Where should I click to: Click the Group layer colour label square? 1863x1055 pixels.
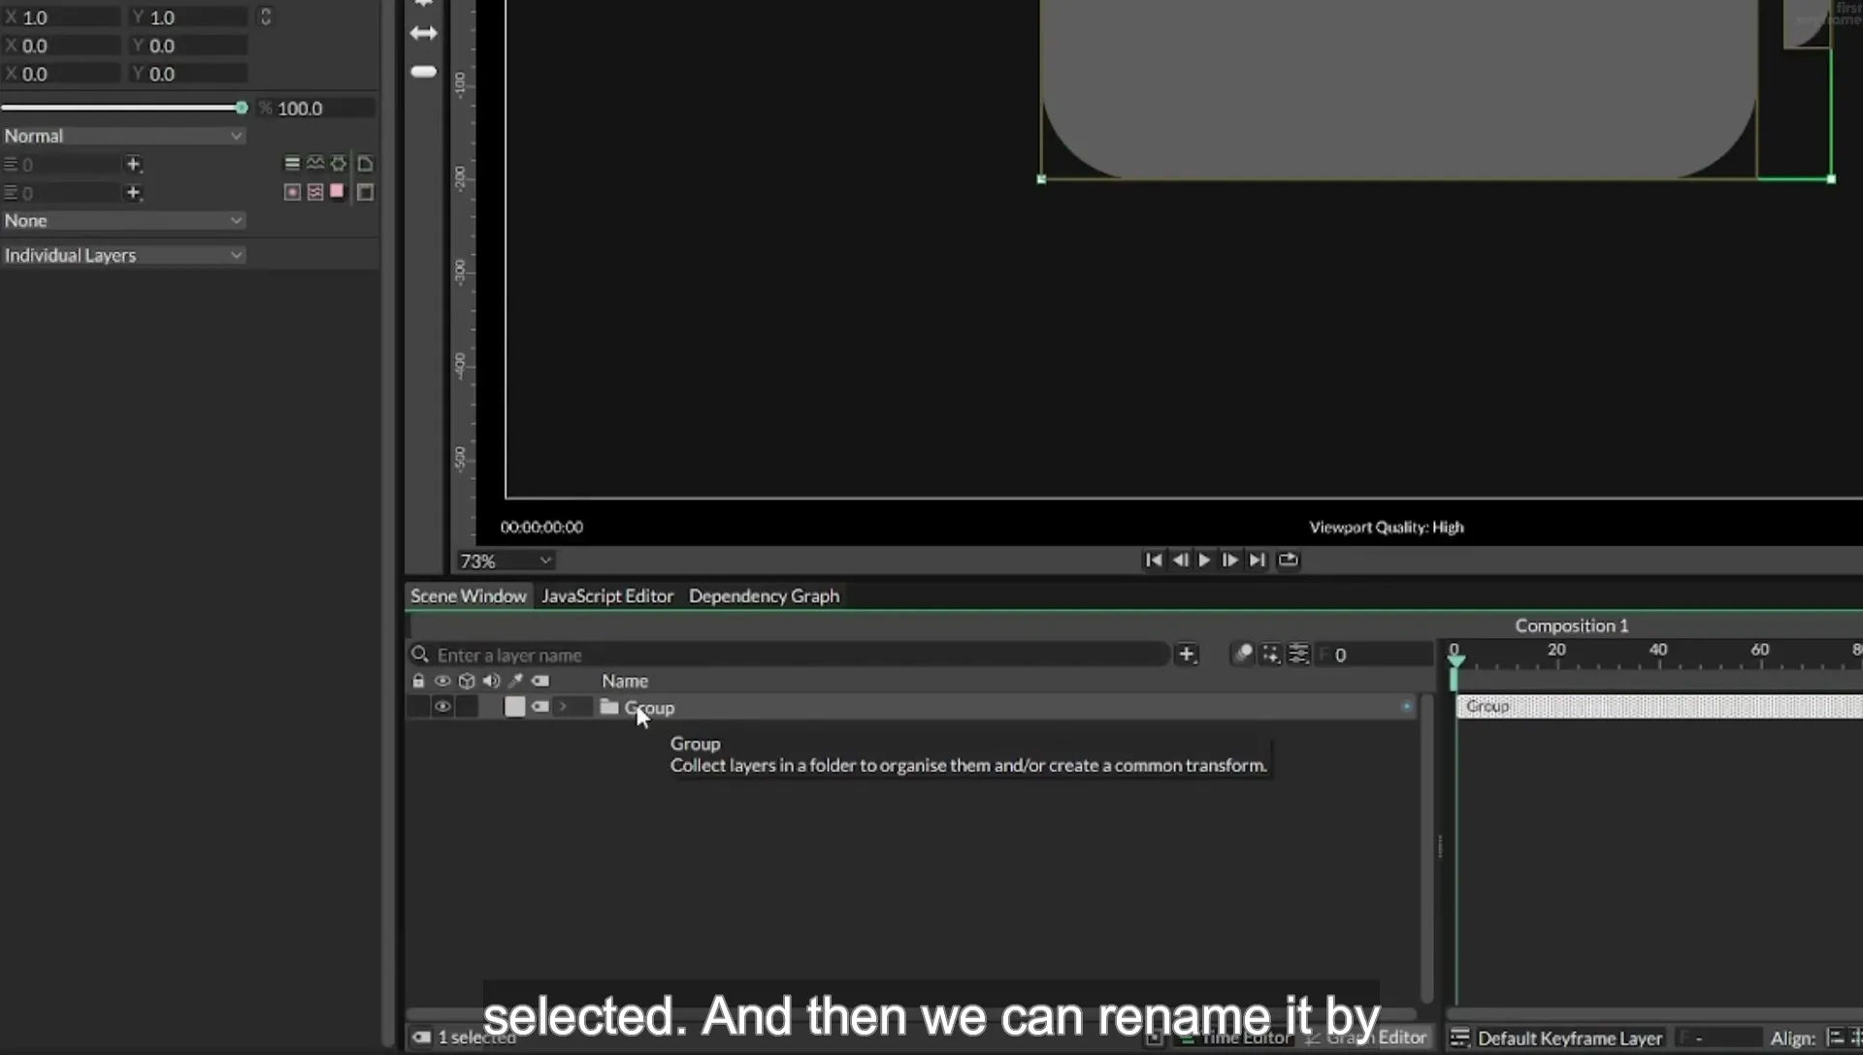click(x=514, y=707)
